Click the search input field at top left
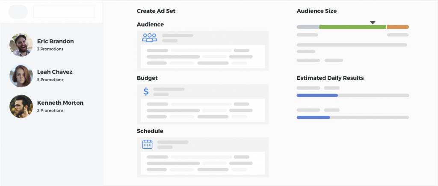The image size is (438, 186). [64, 12]
